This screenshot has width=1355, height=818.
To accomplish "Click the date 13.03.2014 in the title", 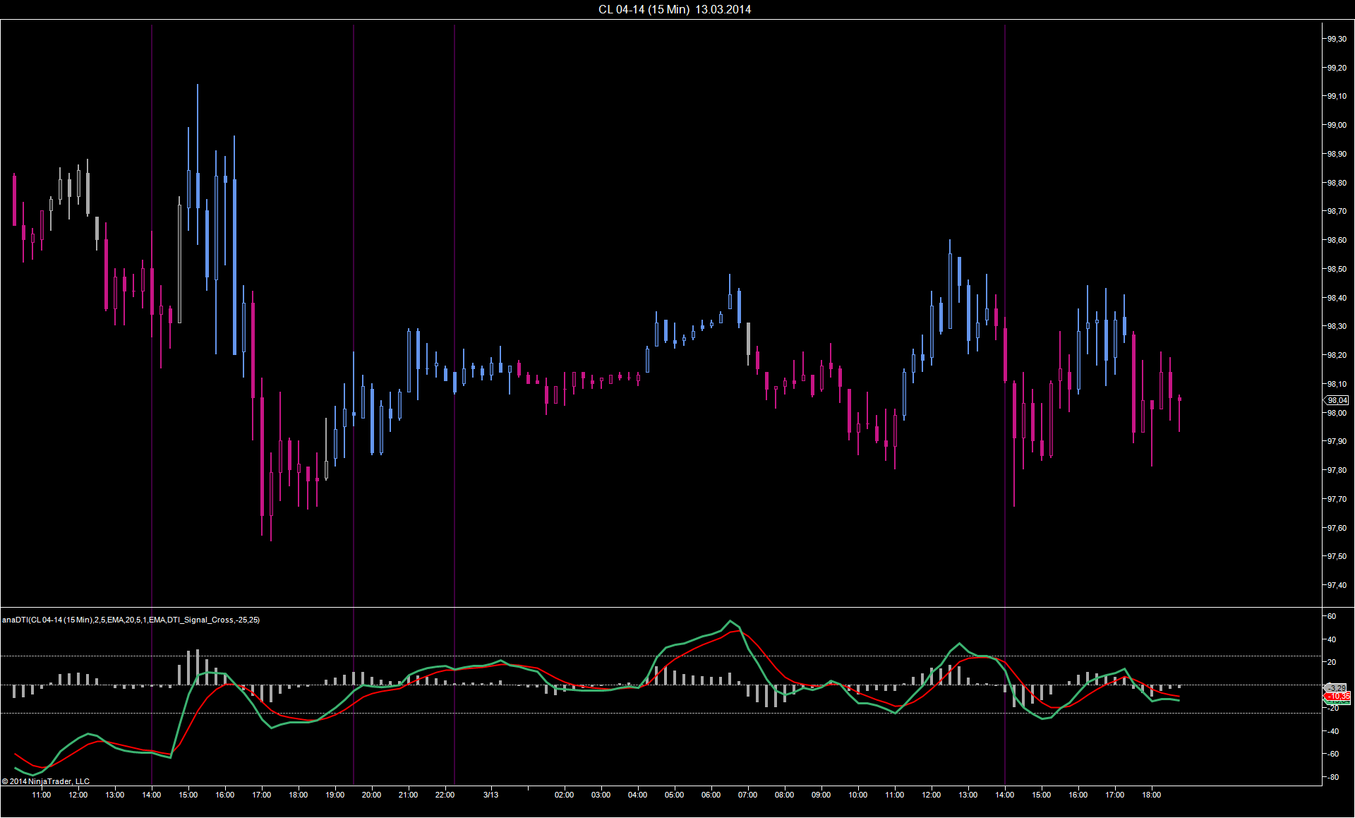I will [x=723, y=9].
